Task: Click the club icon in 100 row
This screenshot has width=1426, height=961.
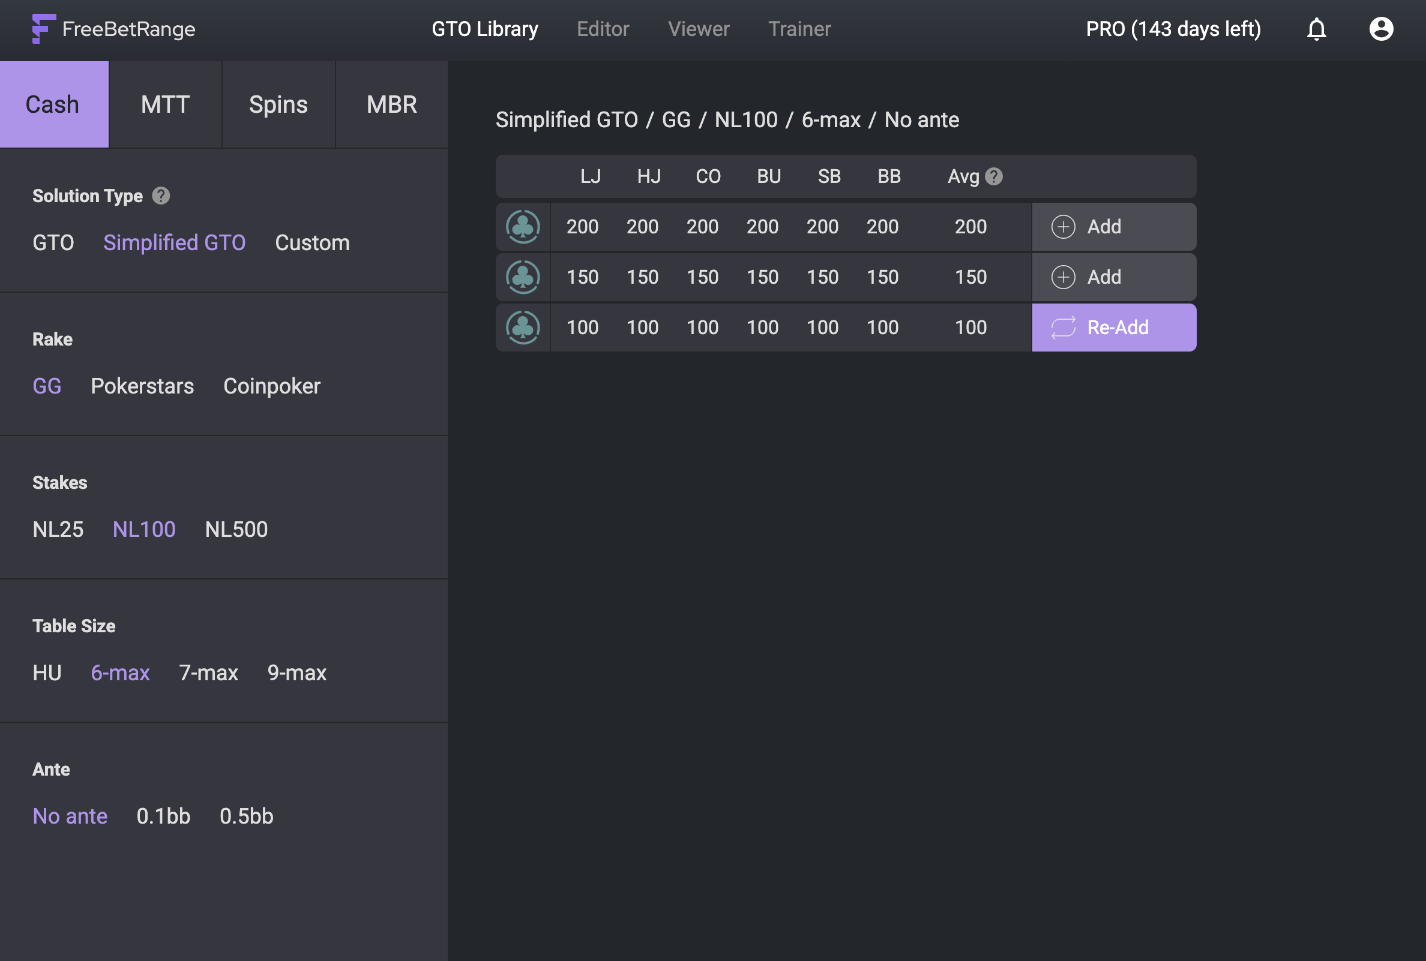Action: tap(522, 328)
